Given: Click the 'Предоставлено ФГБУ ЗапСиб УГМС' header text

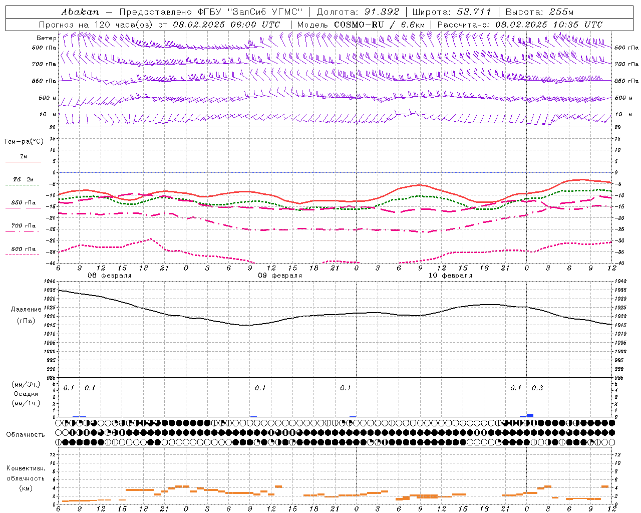Looking at the screenshot, I should pyautogui.click(x=211, y=12).
